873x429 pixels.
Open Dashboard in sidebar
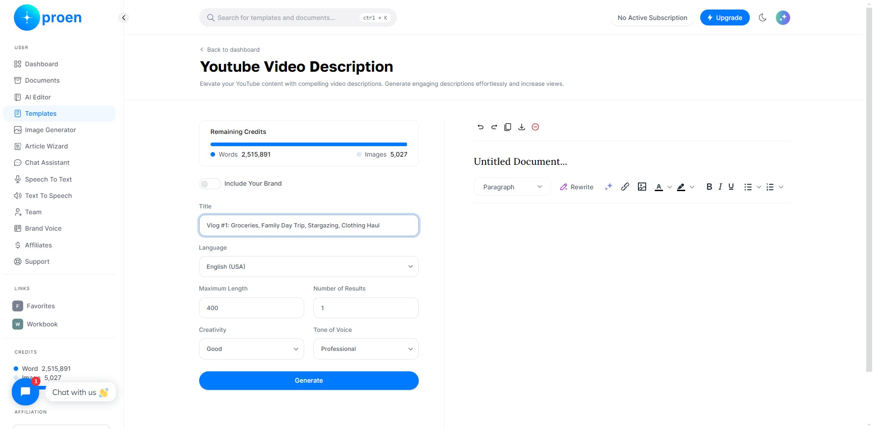coord(59,64)
